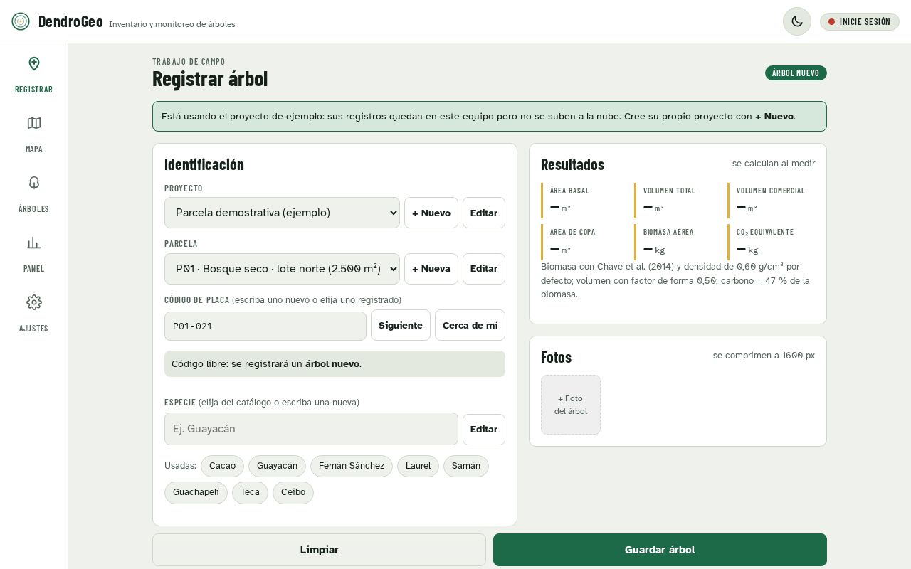Open the Mapa view icon
This screenshot has width=911, height=569.
[x=33, y=123]
